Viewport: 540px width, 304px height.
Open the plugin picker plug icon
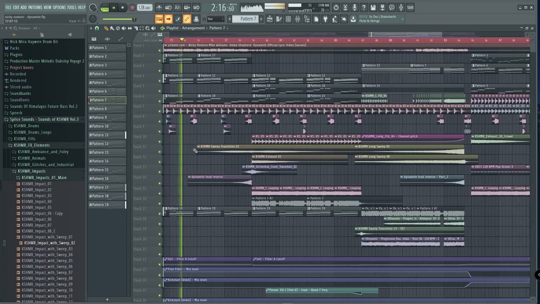[x=325, y=19]
